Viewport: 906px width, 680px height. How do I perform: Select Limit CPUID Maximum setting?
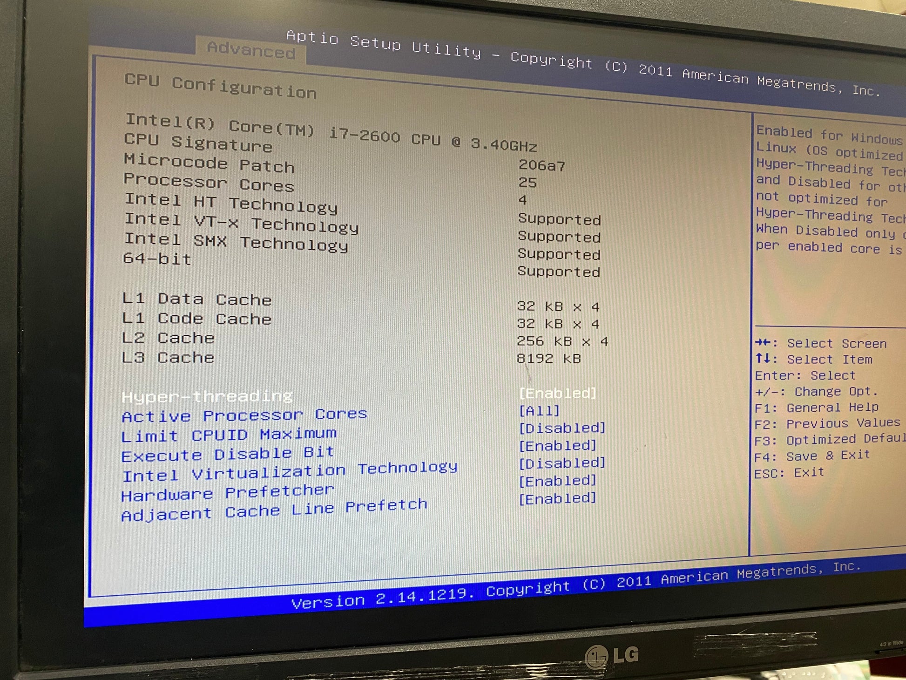click(229, 435)
